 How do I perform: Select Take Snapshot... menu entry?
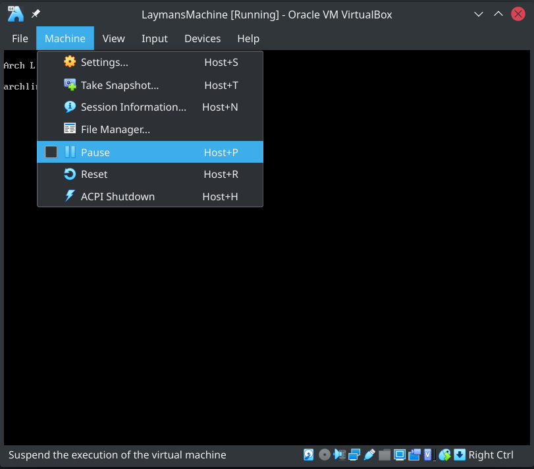[x=150, y=85]
